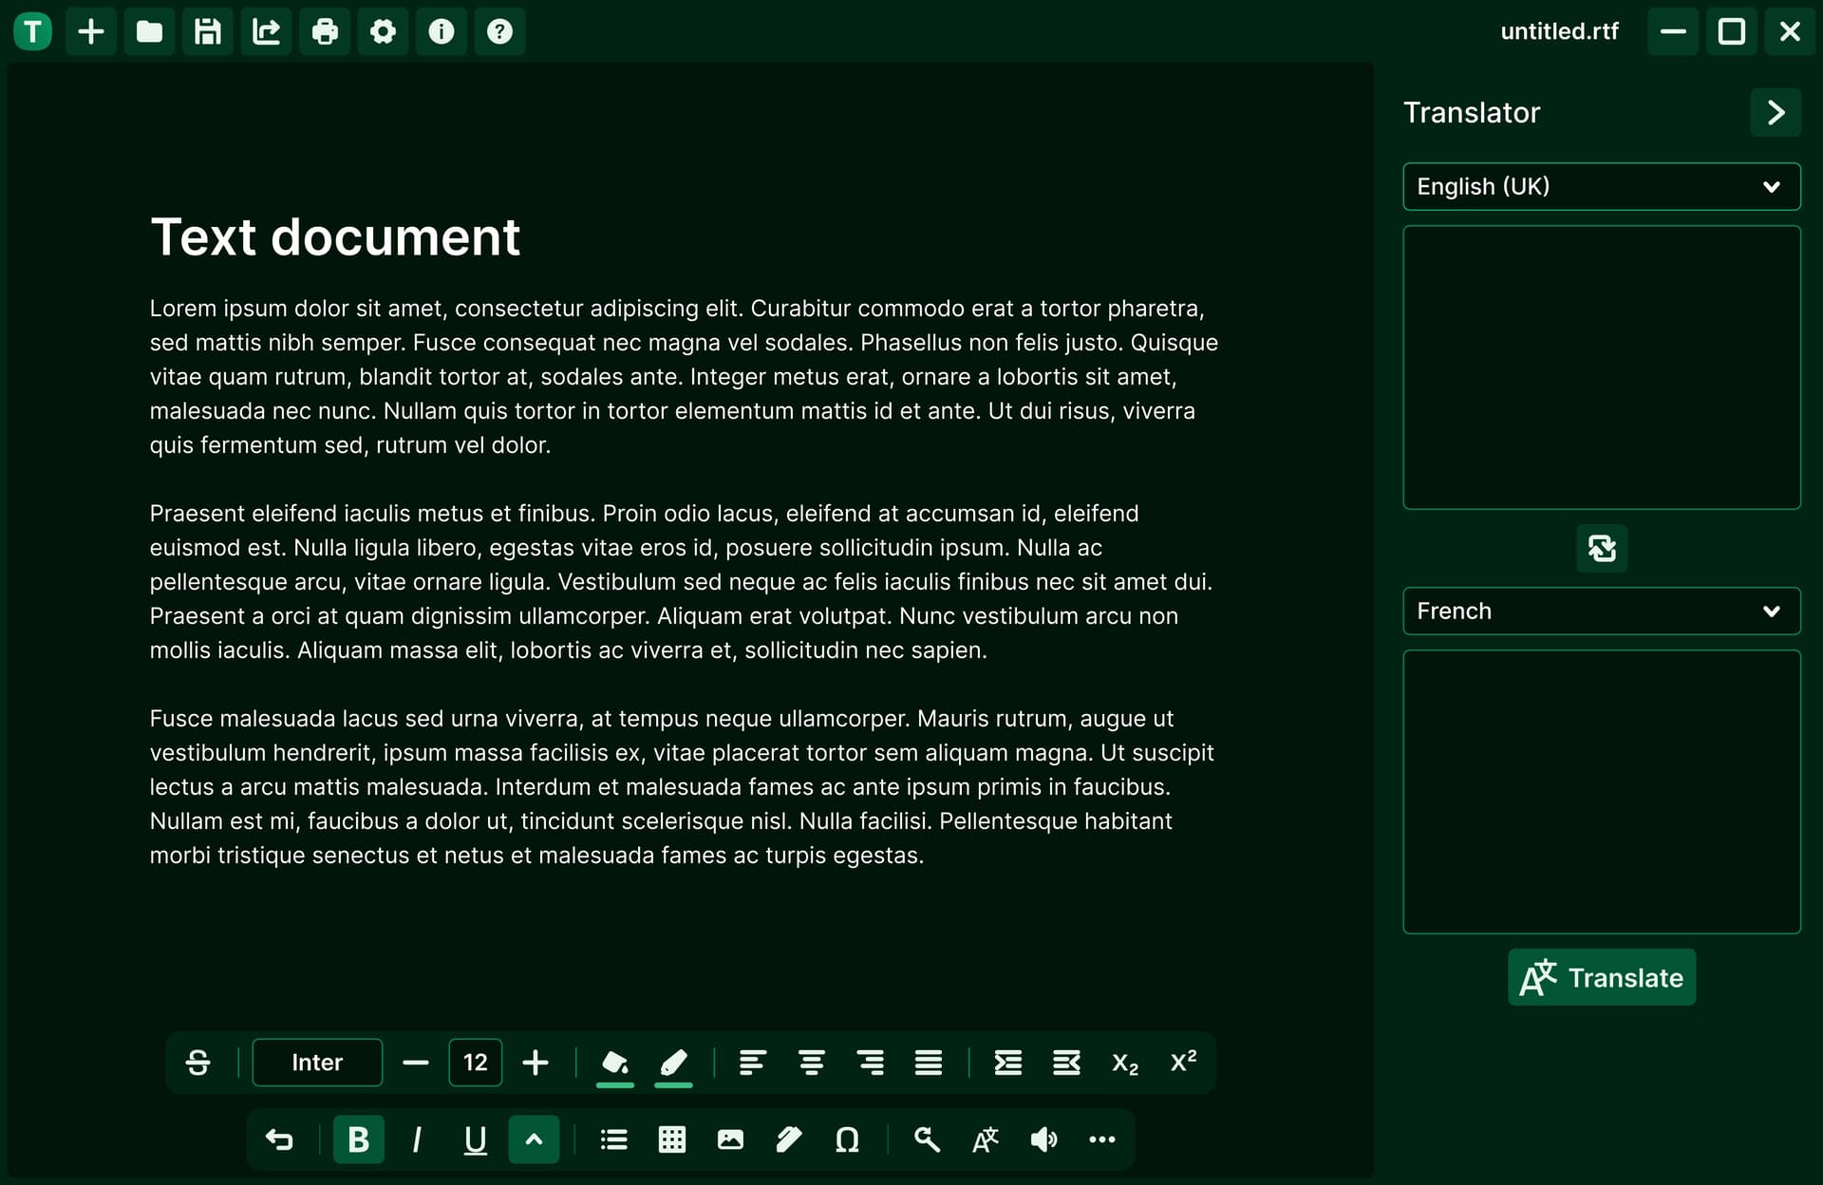The image size is (1823, 1185).
Task: Click the export document icon
Action: point(266,31)
